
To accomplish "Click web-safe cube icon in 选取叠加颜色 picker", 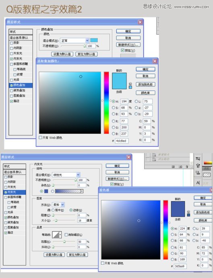I will [x=130, y=84].
